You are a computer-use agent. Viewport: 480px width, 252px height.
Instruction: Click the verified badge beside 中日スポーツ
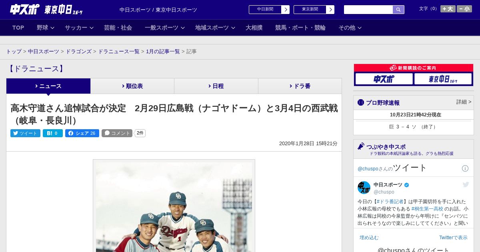point(407,185)
